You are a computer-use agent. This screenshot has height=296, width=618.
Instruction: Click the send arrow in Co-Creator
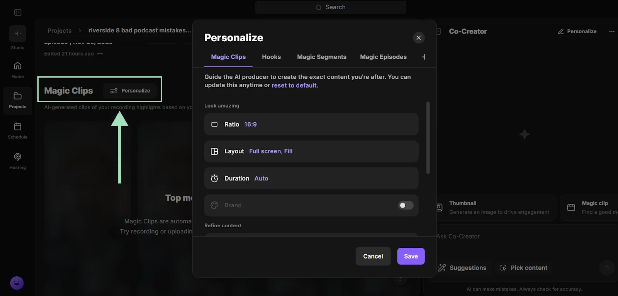coord(607,267)
